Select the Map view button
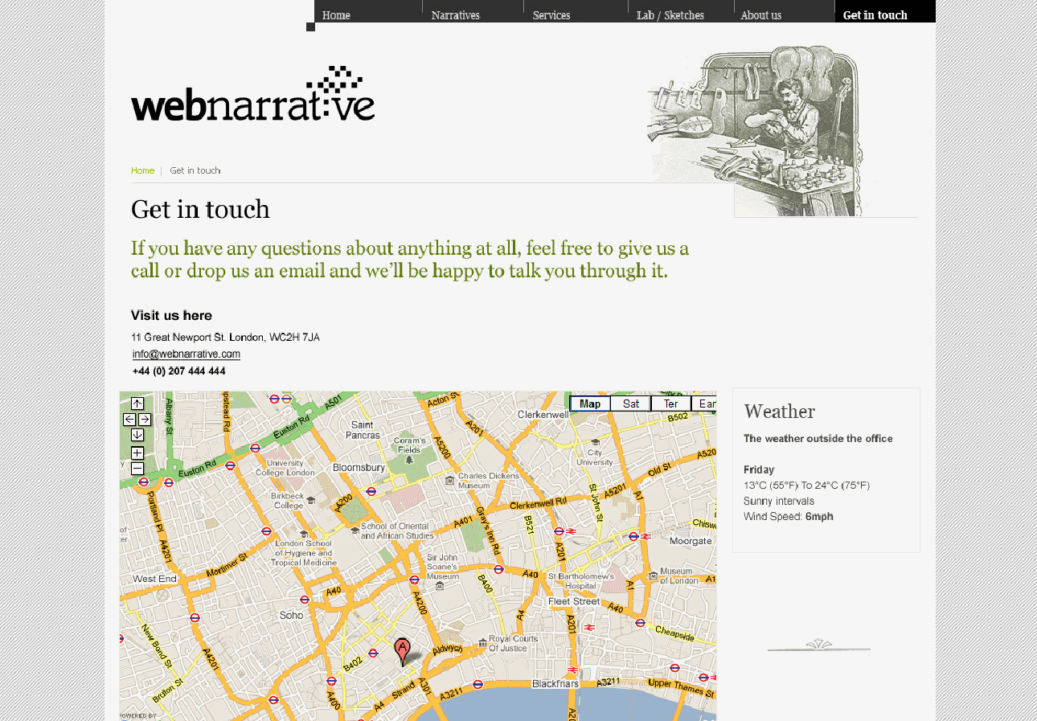This screenshot has width=1037, height=721. (x=590, y=404)
